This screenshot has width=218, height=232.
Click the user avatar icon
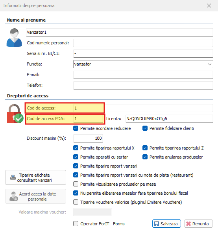pos(14,38)
